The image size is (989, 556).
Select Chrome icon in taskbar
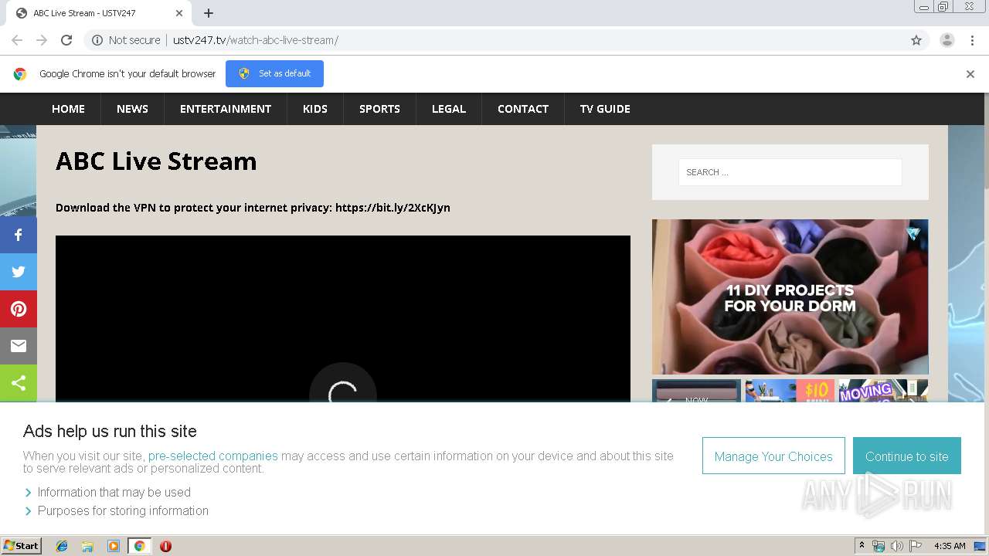tap(139, 546)
